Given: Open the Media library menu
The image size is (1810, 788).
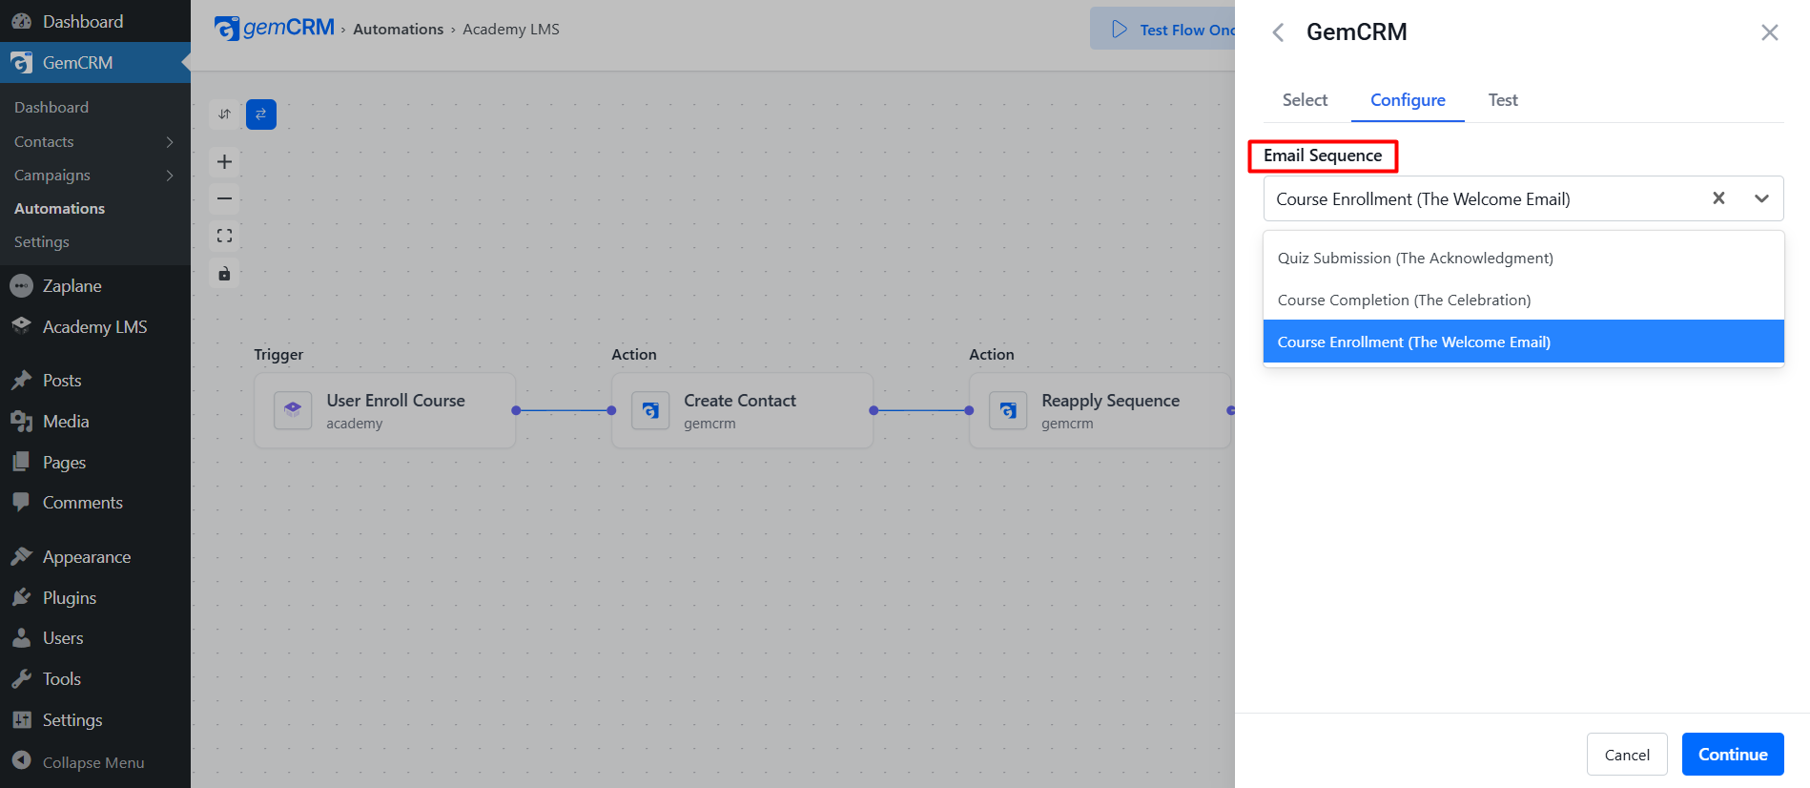Looking at the screenshot, I should point(95,422).
